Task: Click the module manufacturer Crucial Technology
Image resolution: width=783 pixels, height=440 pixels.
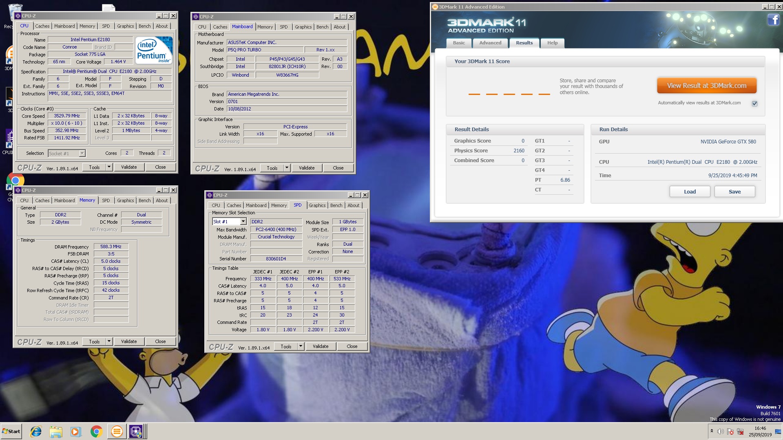Action: 276,237
